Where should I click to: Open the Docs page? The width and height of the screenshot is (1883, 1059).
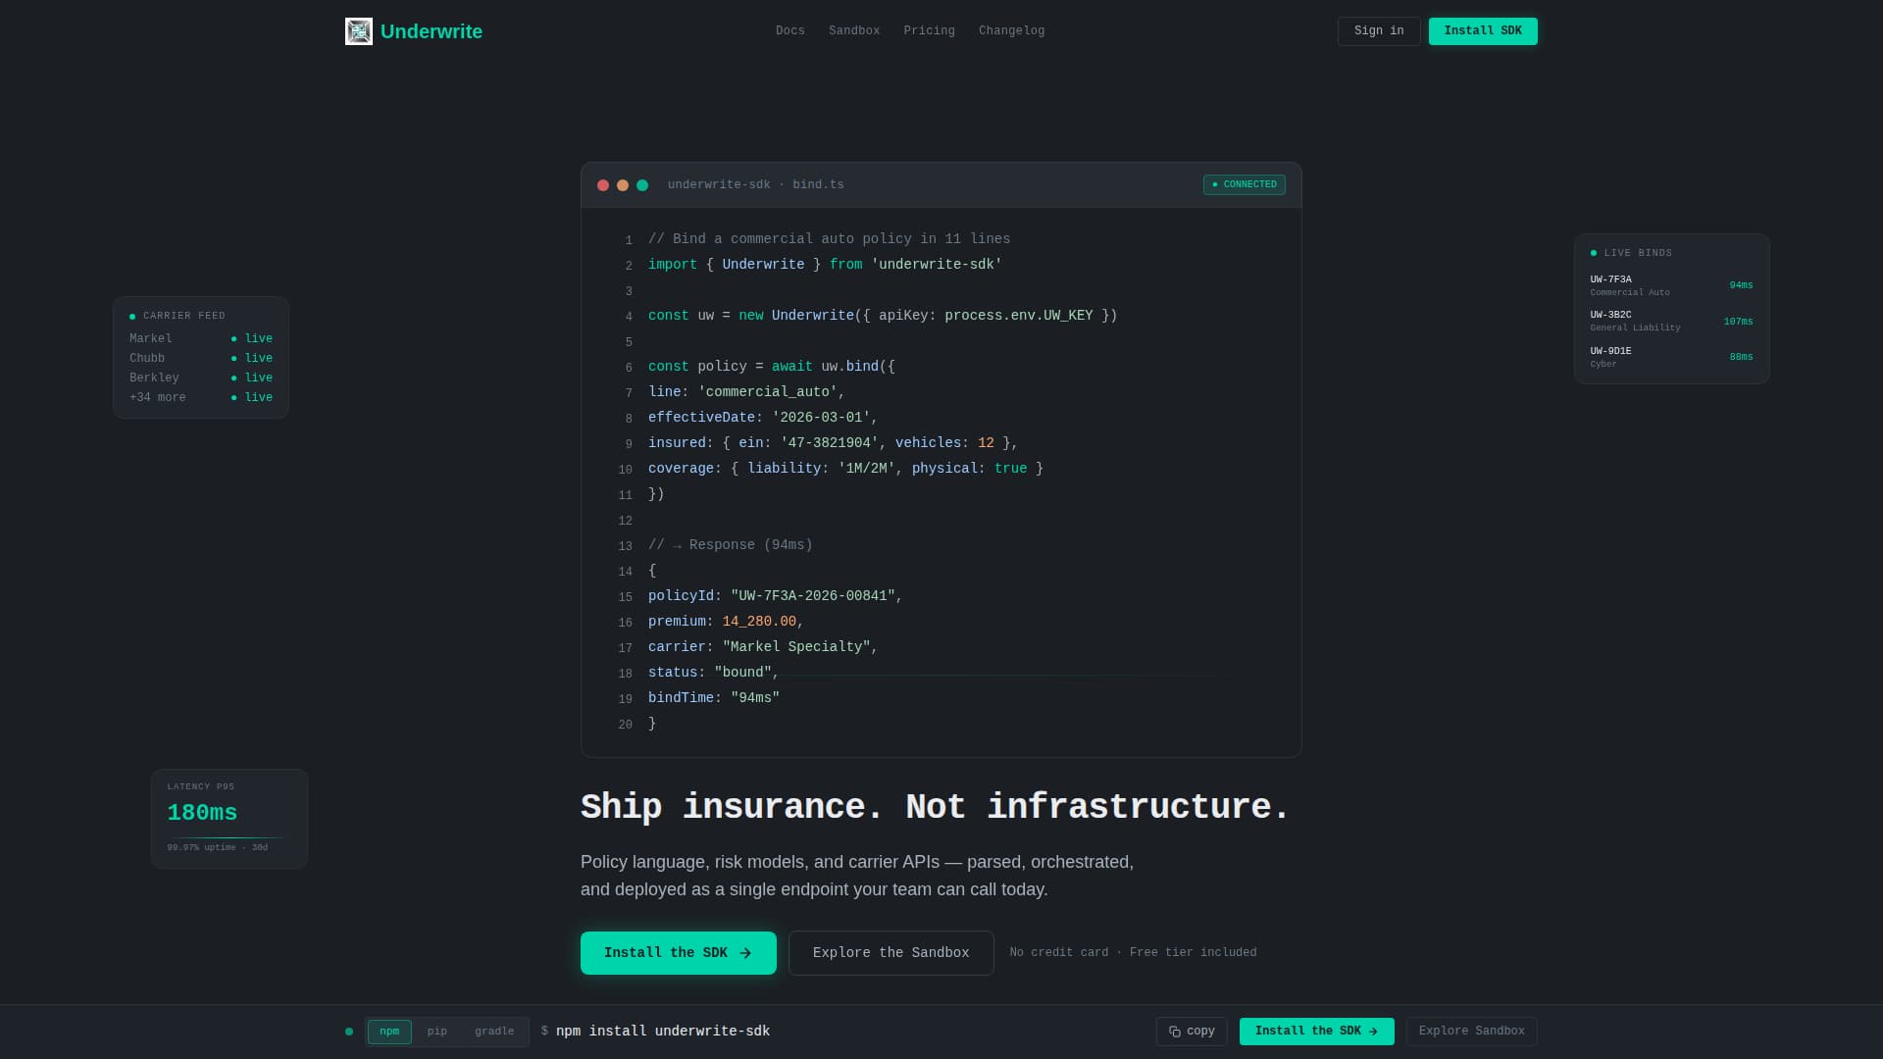[x=790, y=31]
